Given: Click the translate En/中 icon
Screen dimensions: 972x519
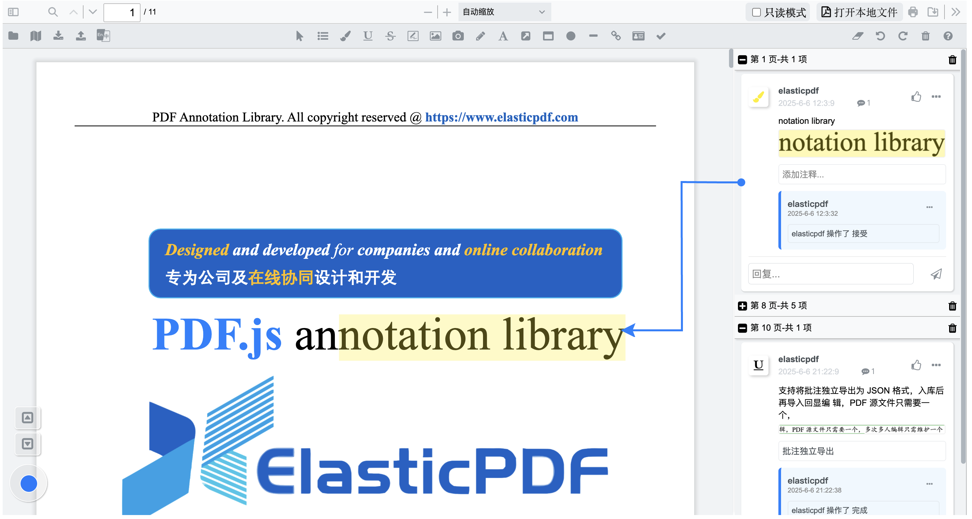Looking at the screenshot, I should (103, 36).
